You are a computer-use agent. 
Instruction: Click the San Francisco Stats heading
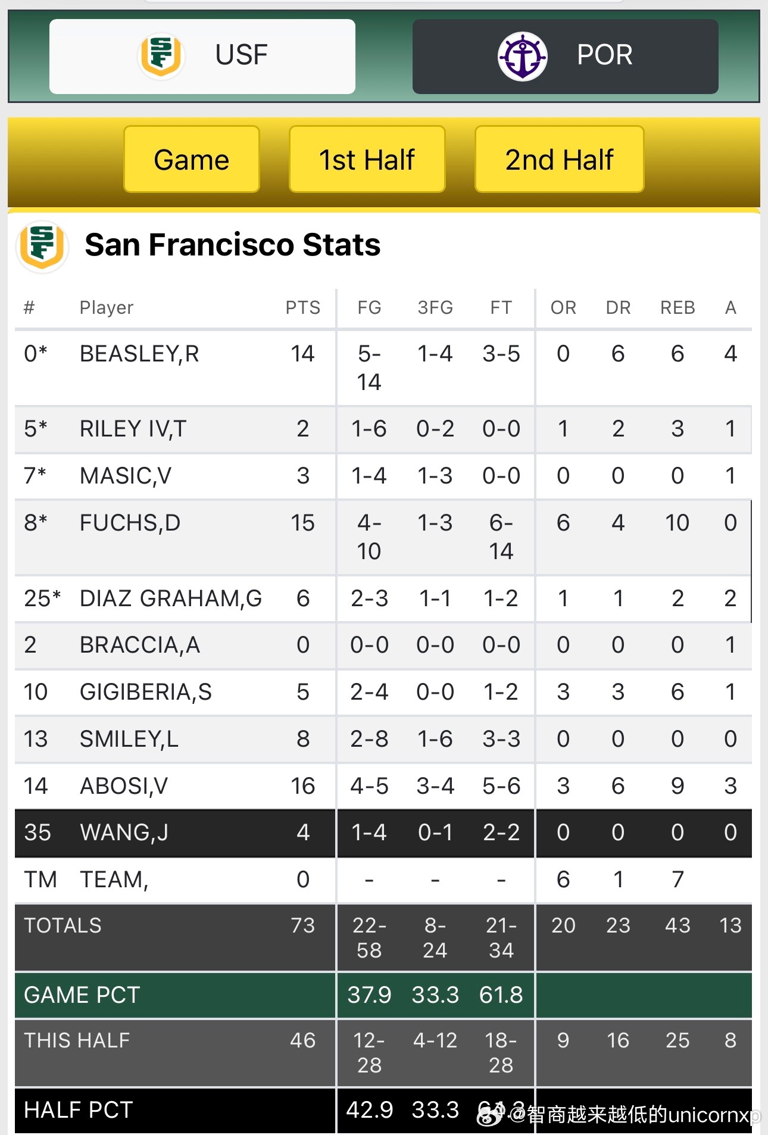[232, 245]
